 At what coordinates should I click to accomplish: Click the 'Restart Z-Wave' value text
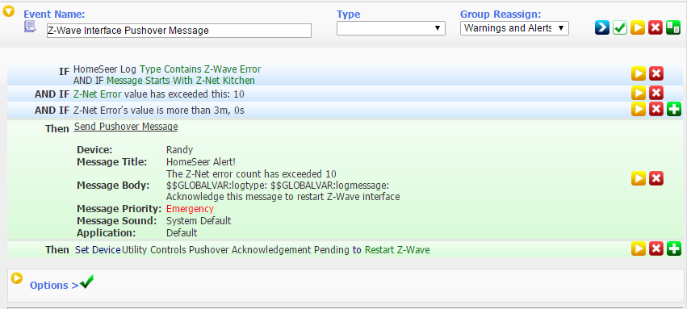click(397, 250)
